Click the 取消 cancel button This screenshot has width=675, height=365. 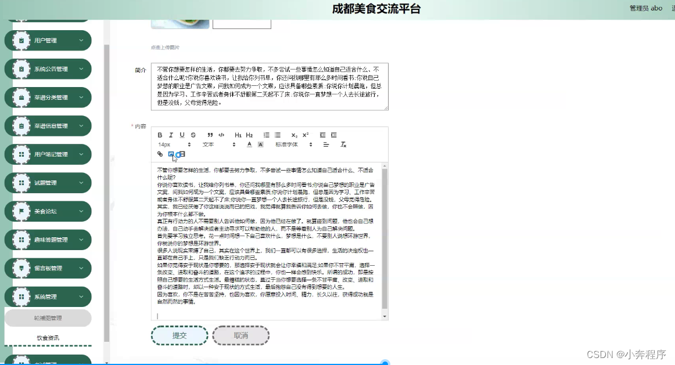[240, 335]
